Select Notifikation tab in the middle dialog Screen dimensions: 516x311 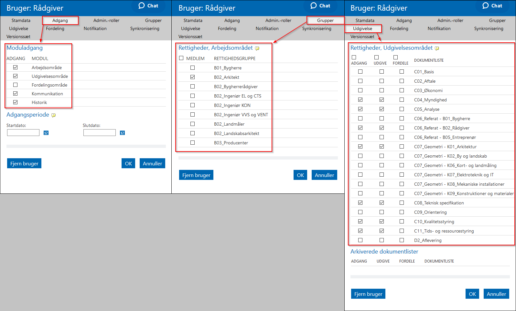click(267, 28)
